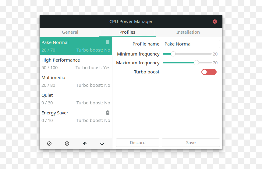
Task: Save the profile settings
Action: click(191, 143)
